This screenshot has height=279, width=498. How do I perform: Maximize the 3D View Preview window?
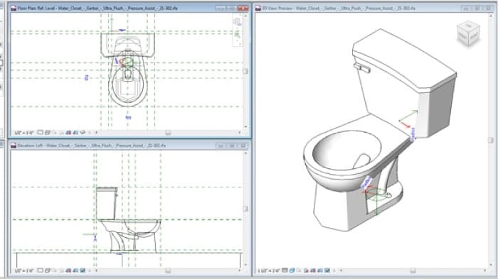point(477,9)
